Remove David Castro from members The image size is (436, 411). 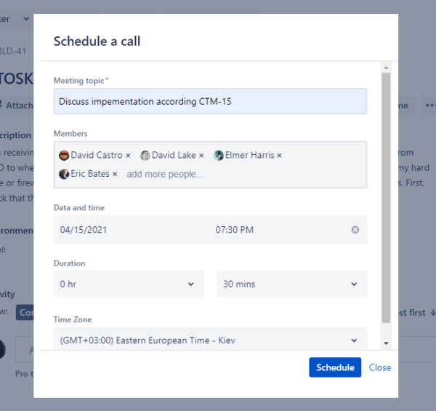tap(128, 156)
